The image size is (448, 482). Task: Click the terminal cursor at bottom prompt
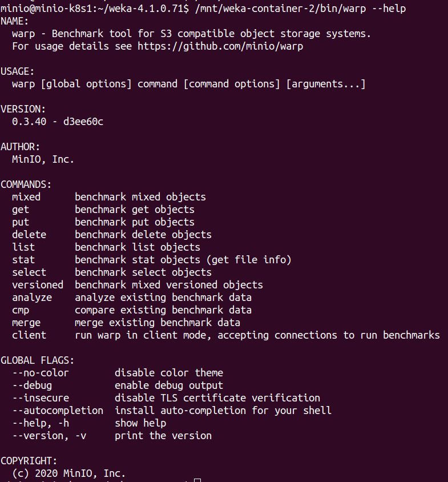tap(197, 480)
